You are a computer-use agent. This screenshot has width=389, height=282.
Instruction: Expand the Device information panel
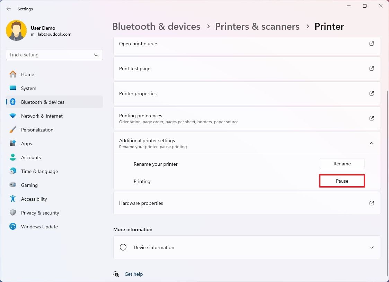click(x=372, y=247)
